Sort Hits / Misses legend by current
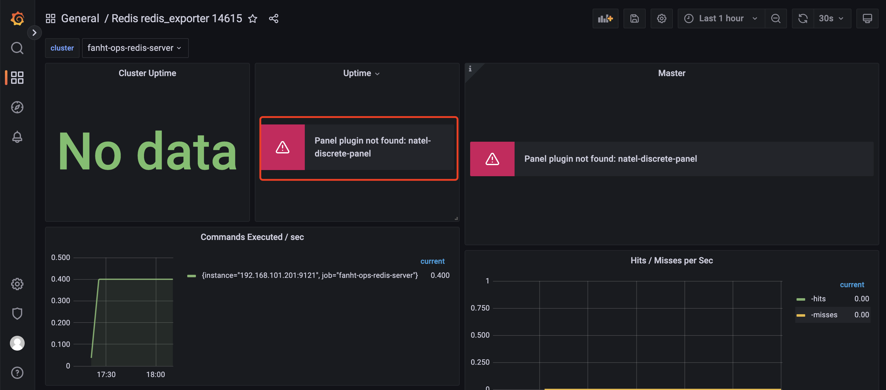886x390 pixels. 852,285
